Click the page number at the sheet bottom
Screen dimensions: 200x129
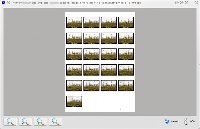click(120, 109)
